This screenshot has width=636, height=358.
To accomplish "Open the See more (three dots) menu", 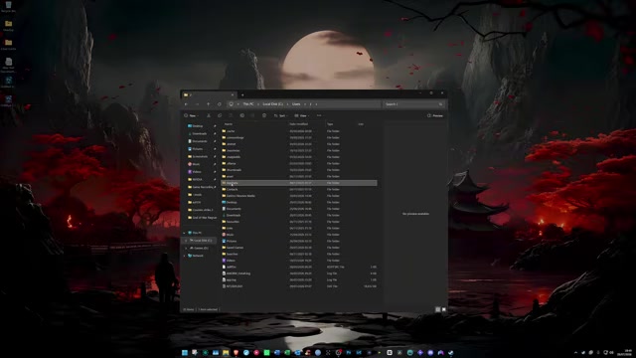I will (x=319, y=115).
